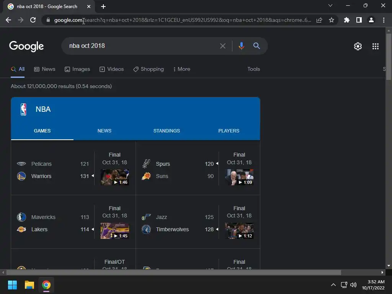This screenshot has height=294, width=392.
Task: Clear the search box with X
Action: tap(223, 46)
